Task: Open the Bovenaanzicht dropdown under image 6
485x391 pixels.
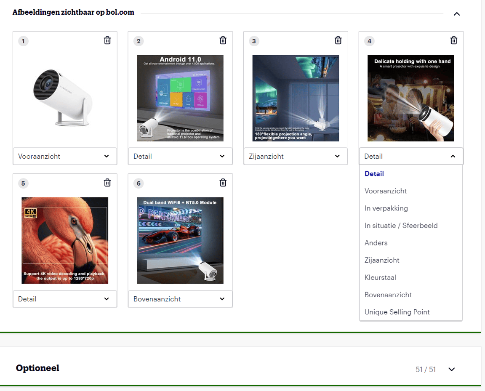Action: click(x=180, y=299)
